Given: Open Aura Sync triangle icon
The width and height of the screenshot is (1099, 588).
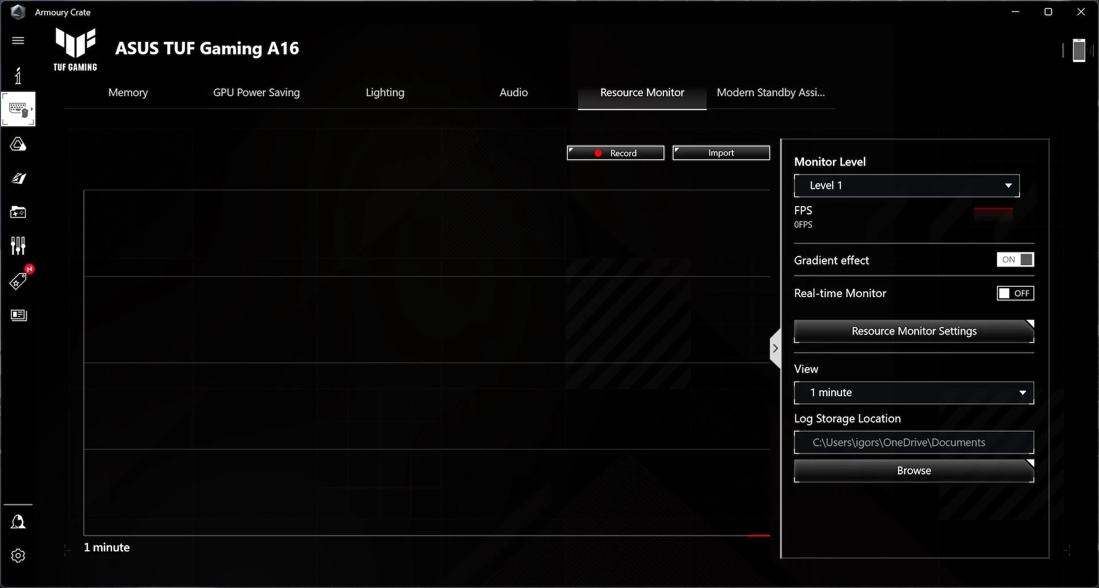Looking at the screenshot, I should [18, 144].
